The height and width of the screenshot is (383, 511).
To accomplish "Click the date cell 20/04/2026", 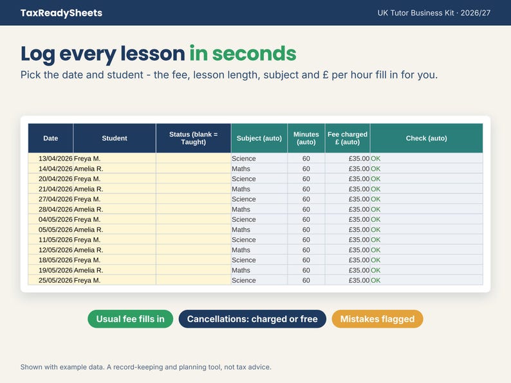I will tap(50, 179).
